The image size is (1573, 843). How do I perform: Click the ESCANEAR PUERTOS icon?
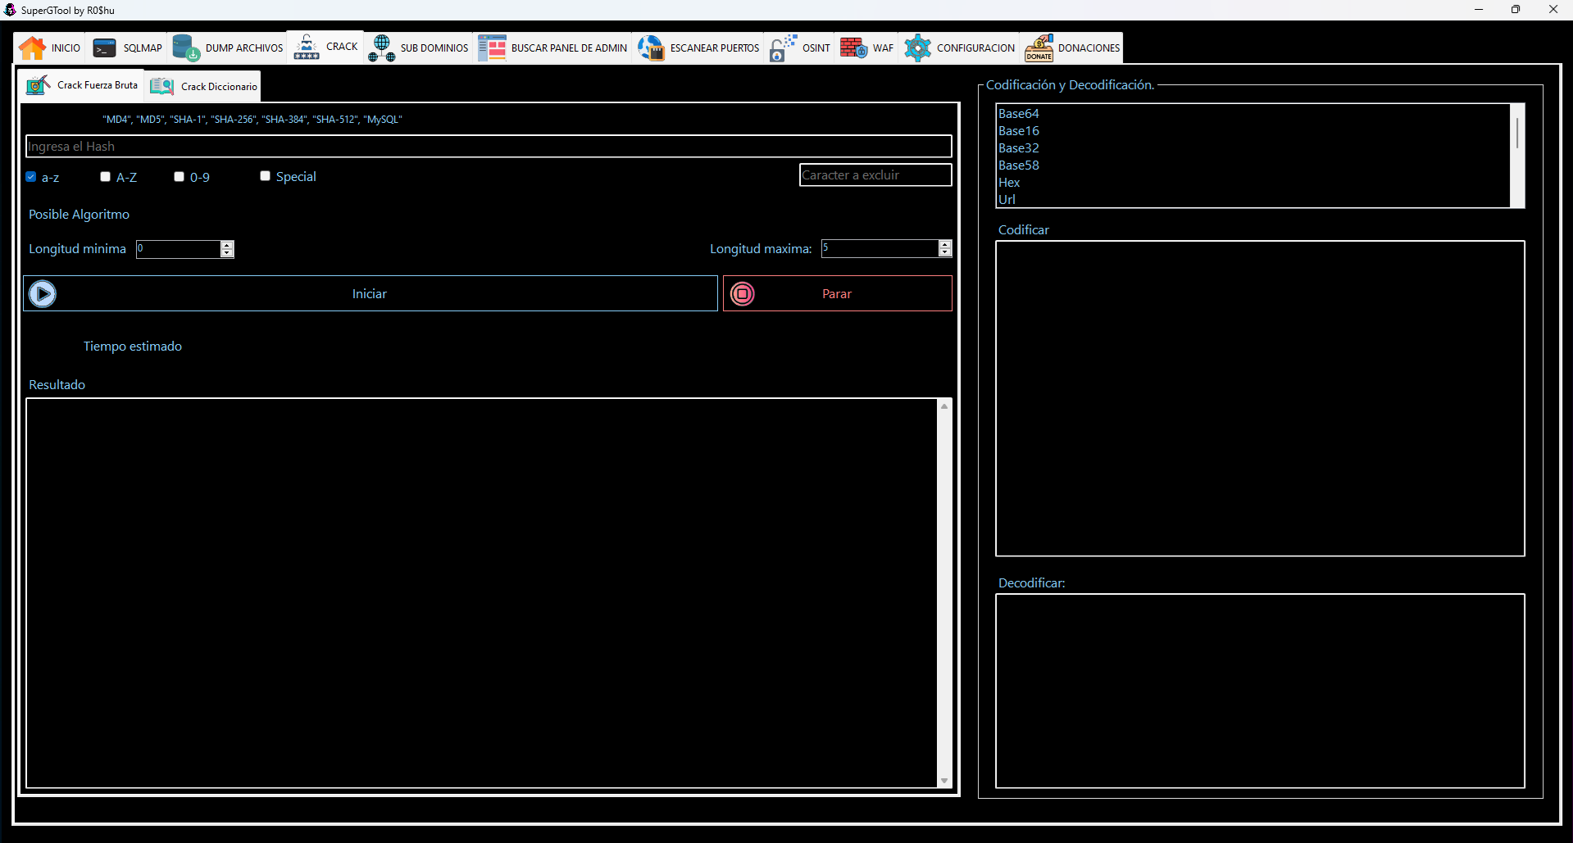(651, 48)
